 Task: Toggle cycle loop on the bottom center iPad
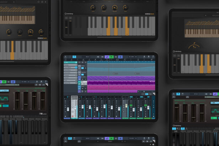[x=107, y=138]
